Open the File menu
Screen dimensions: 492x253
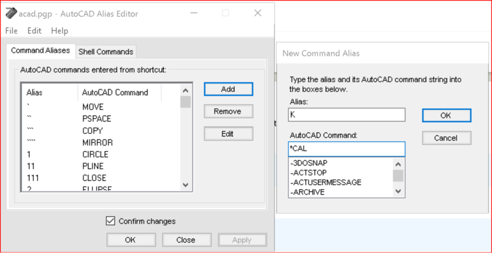click(x=11, y=31)
